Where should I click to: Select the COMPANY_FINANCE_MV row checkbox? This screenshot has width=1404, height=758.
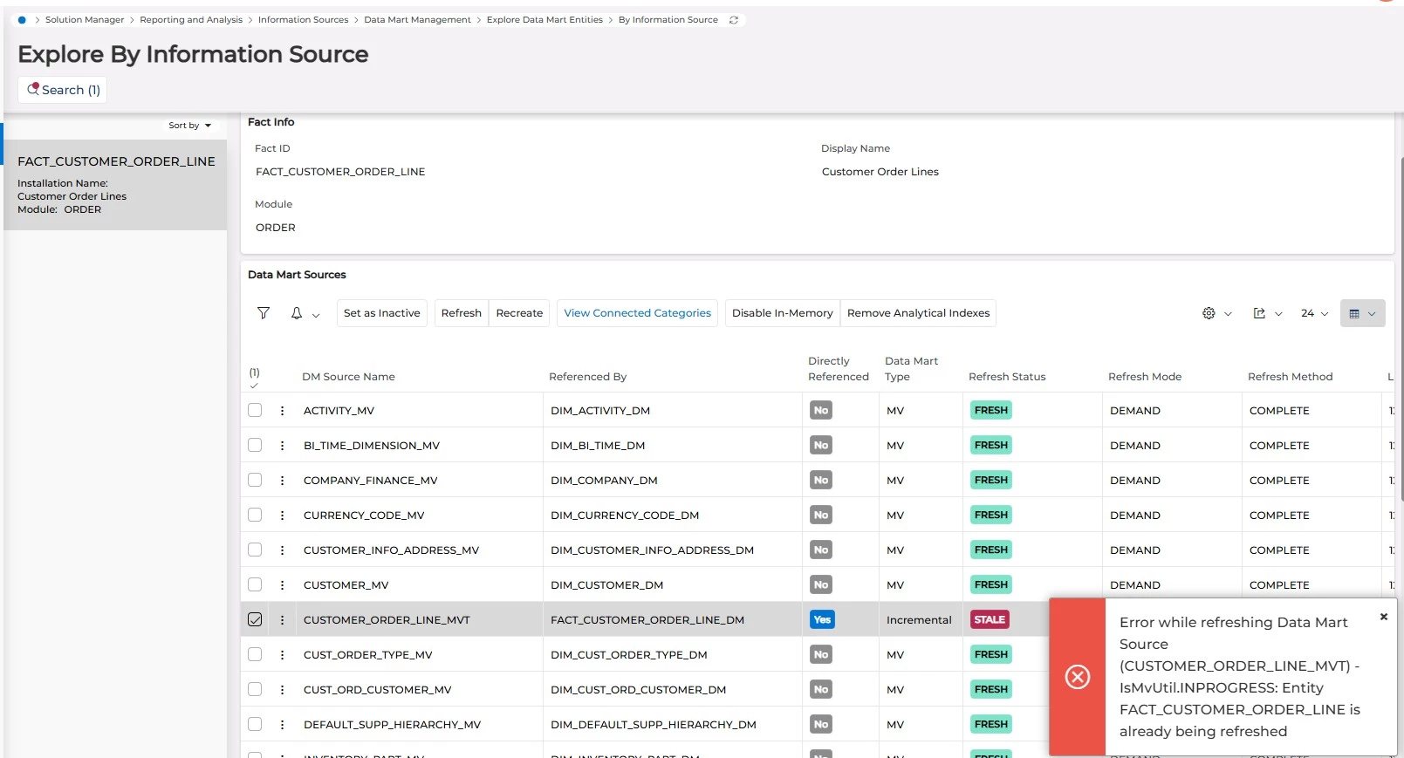click(x=255, y=480)
